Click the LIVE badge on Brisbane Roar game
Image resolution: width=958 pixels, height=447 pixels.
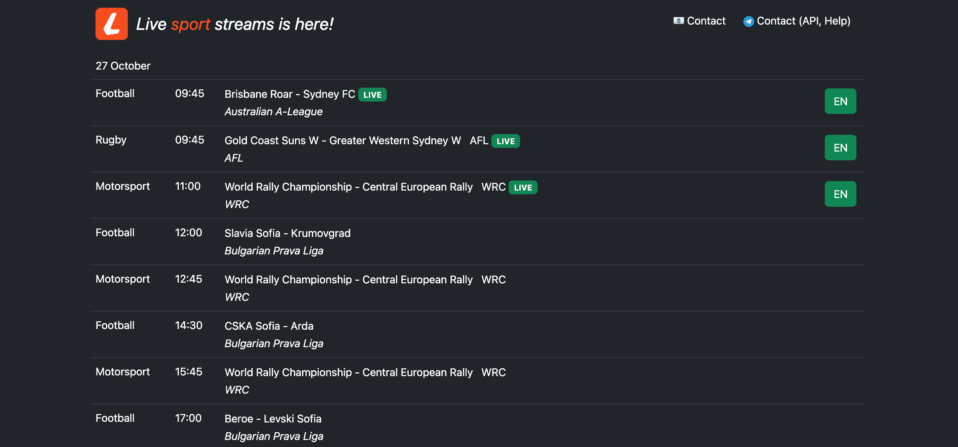373,95
